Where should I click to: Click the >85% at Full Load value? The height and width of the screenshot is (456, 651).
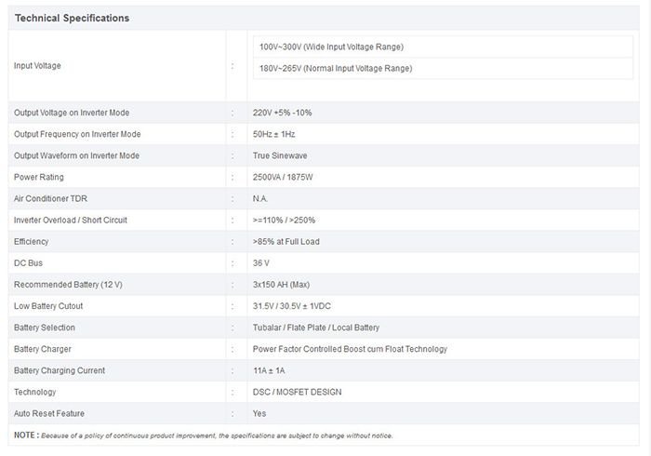click(286, 242)
